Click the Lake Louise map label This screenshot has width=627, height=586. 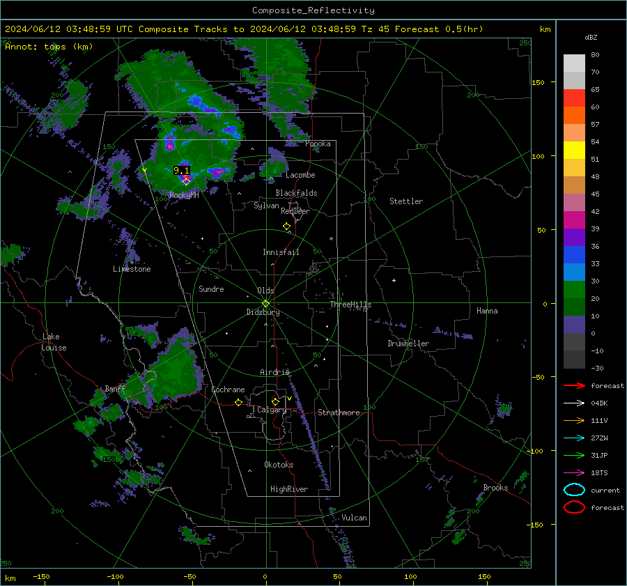[54, 342]
